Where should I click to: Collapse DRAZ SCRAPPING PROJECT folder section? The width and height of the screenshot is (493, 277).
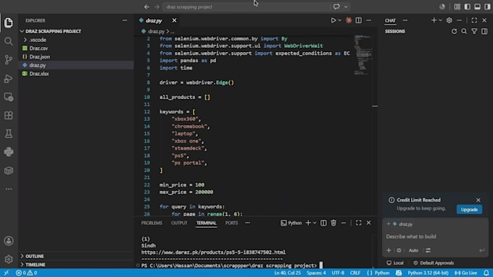[x=53, y=31]
